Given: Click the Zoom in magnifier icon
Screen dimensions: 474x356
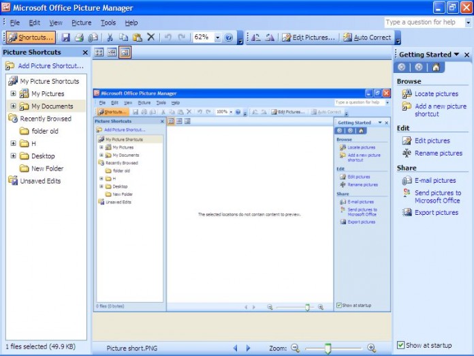Looking at the screenshot, I should coord(371,348).
